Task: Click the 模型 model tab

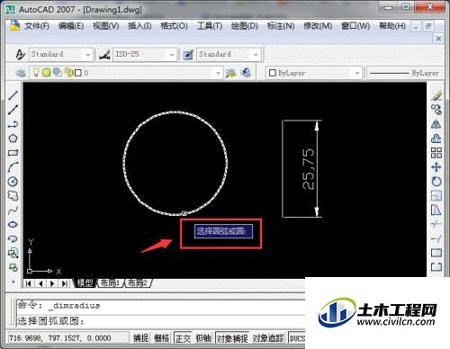Action: tap(85, 282)
